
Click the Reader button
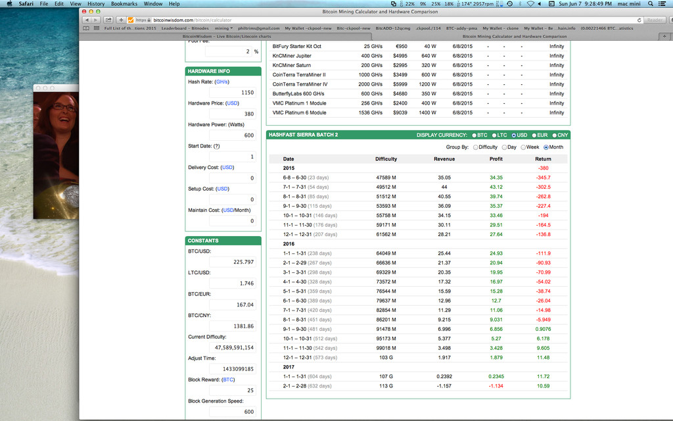tap(655, 20)
